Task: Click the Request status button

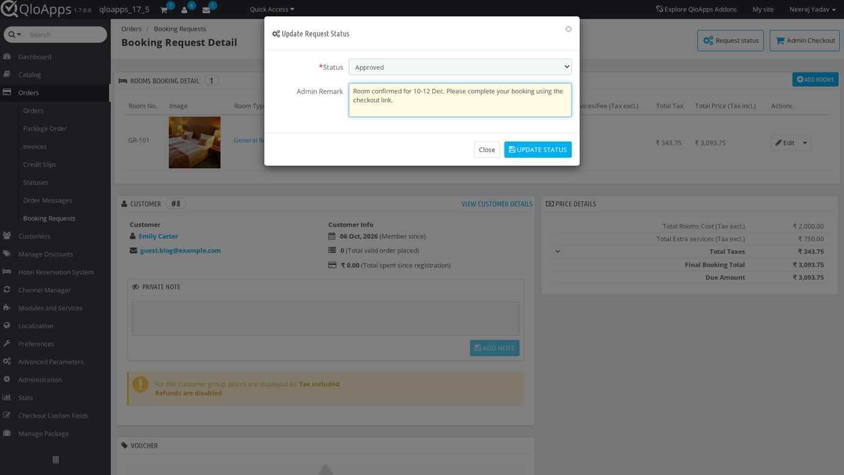Action: (731, 40)
